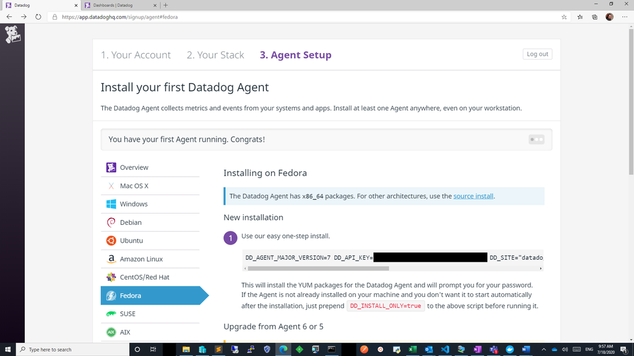Click the Datadog dog logo in sidebar
Screen dimensions: 634x356
coord(12,34)
